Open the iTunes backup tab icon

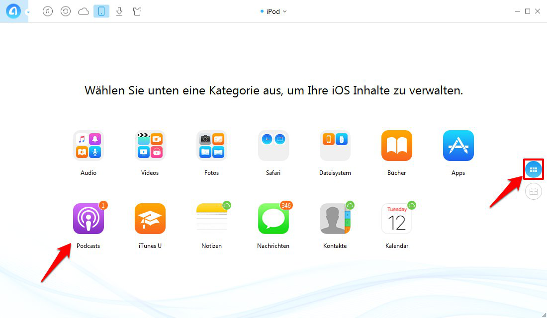(66, 11)
